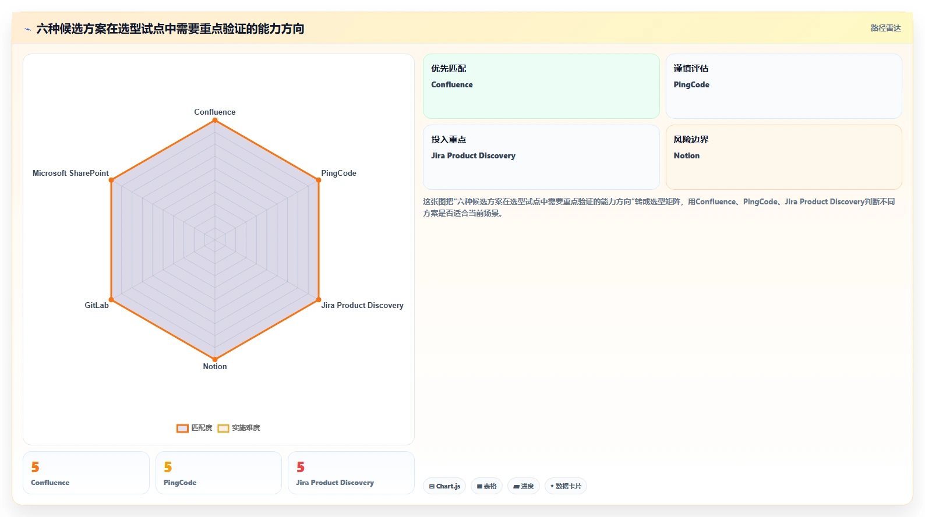This screenshot has width=925, height=517.
Task: Select the GitLab data point on the radar
Action: [111, 300]
